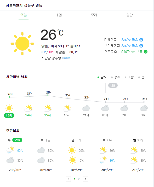This screenshot has width=154, height=187.
Task: Click the large sunny weather icon
Action: click(x=22, y=44)
